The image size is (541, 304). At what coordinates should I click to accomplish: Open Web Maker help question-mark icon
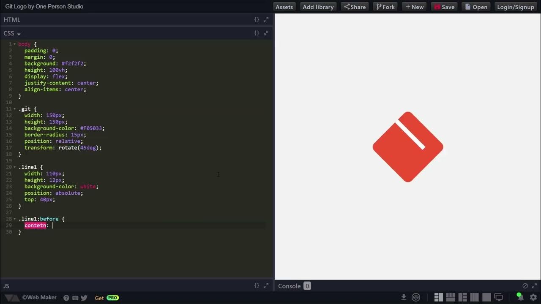pos(66,298)
